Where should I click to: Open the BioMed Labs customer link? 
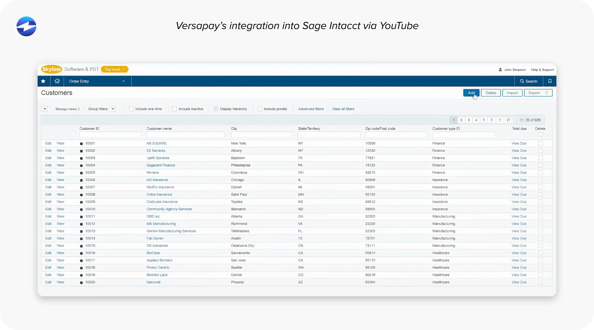click(157, 275)
